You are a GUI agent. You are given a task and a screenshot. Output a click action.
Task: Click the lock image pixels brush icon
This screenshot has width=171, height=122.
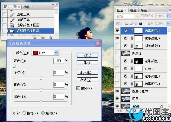pyautogui.click(x=131, y=23)
